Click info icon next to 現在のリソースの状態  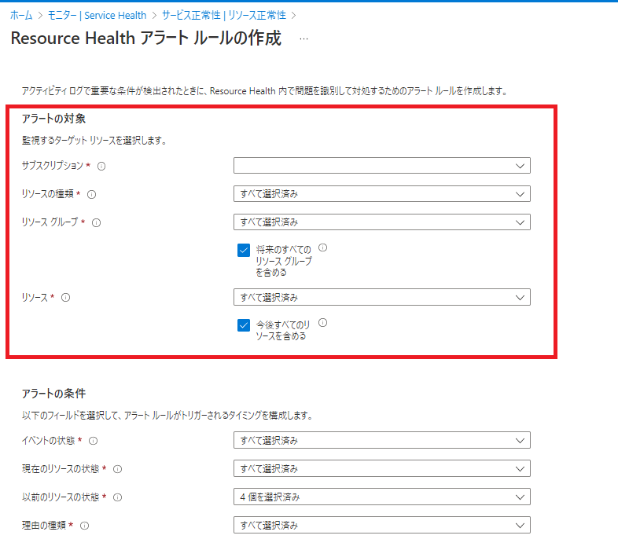(117, 469)
